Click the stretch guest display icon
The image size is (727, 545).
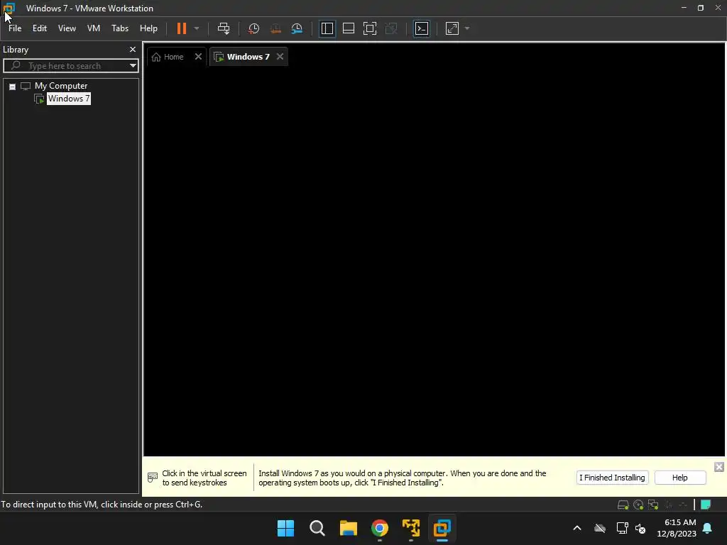[452, 28]
